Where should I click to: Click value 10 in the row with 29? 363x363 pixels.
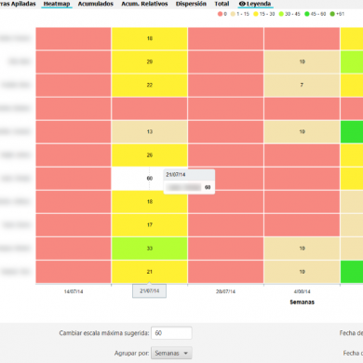pyautogui.click(x=302, y=61)
